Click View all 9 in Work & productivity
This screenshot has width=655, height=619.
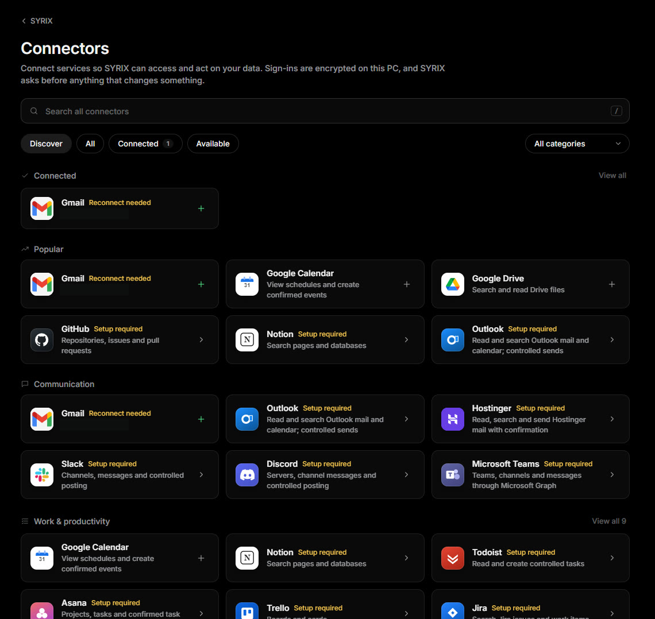point(608,521)
